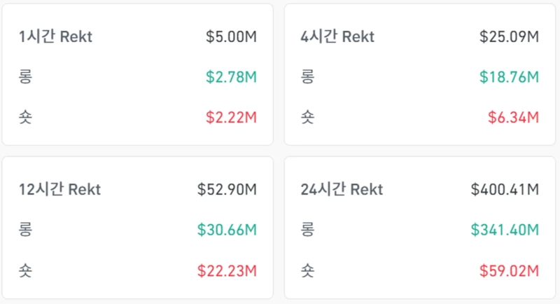Click the 숏 label in 4시간 card
Image resolution: width=560 pixels, height=304 pixels.
click(307, 117)
